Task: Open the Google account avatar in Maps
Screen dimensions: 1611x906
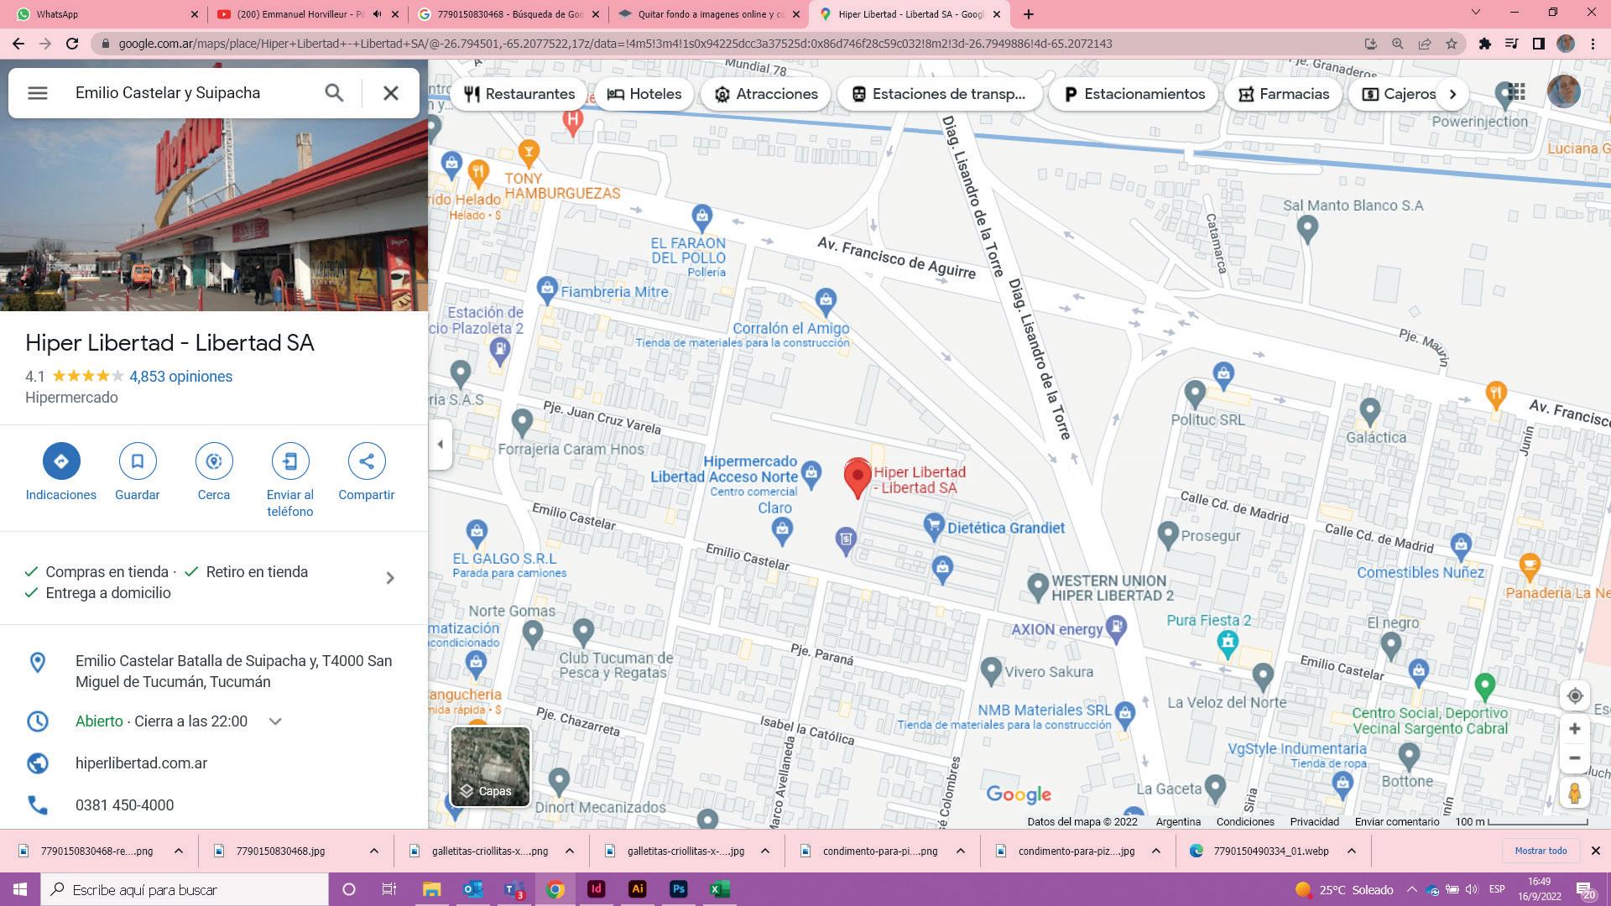Action: 1563,91
